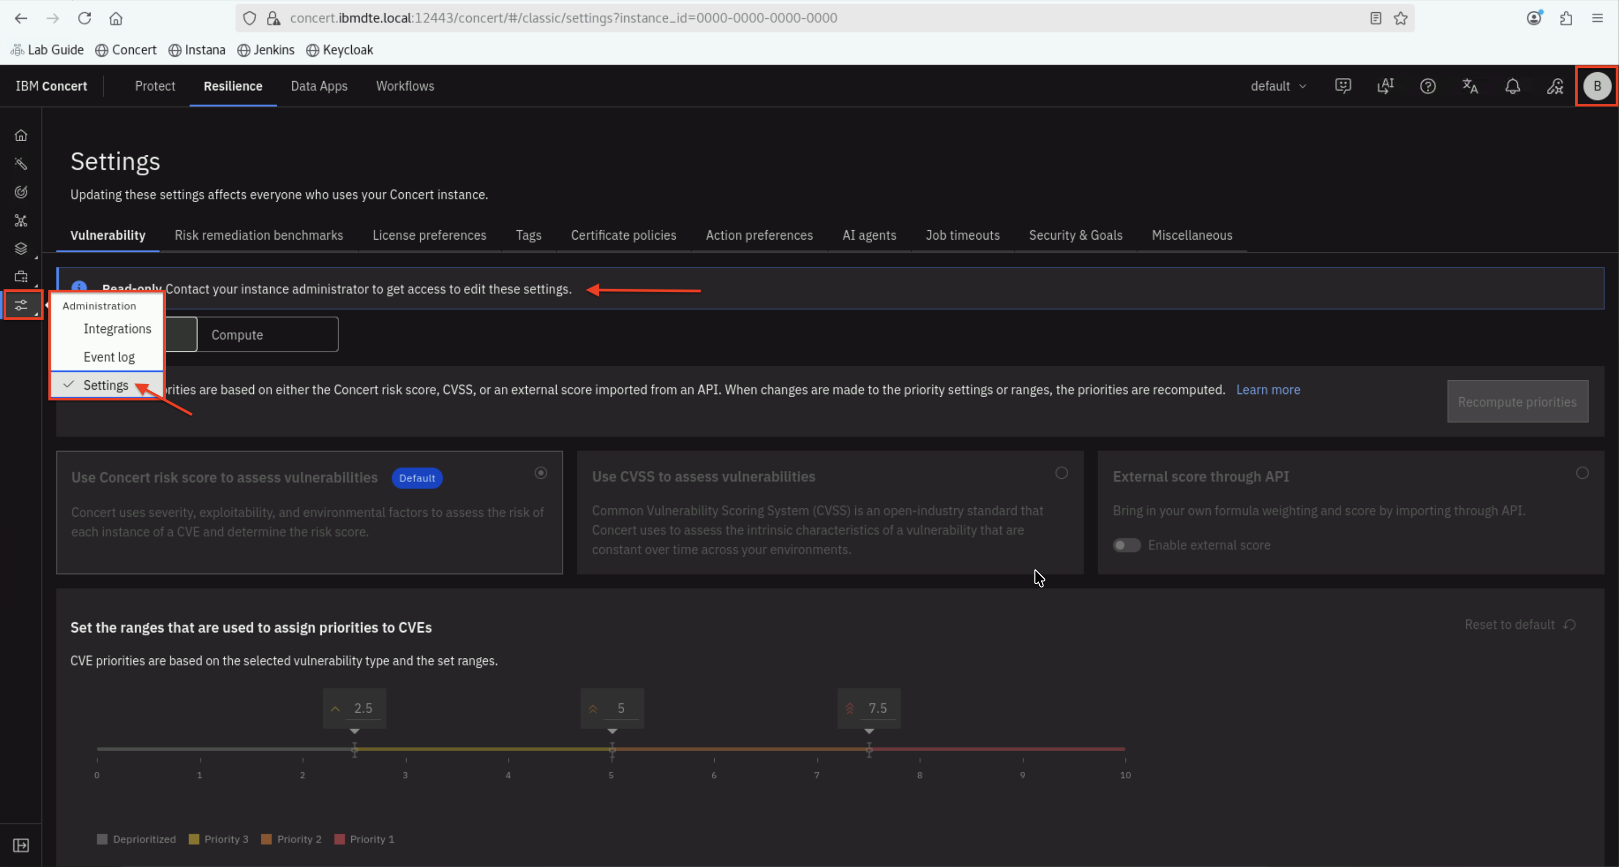Switch to Risk remediation benchmarks tab

pos(259,235)
